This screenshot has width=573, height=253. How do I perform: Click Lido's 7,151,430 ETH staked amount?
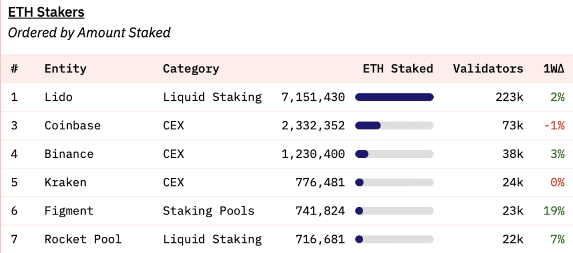click(x=313, y=97)
